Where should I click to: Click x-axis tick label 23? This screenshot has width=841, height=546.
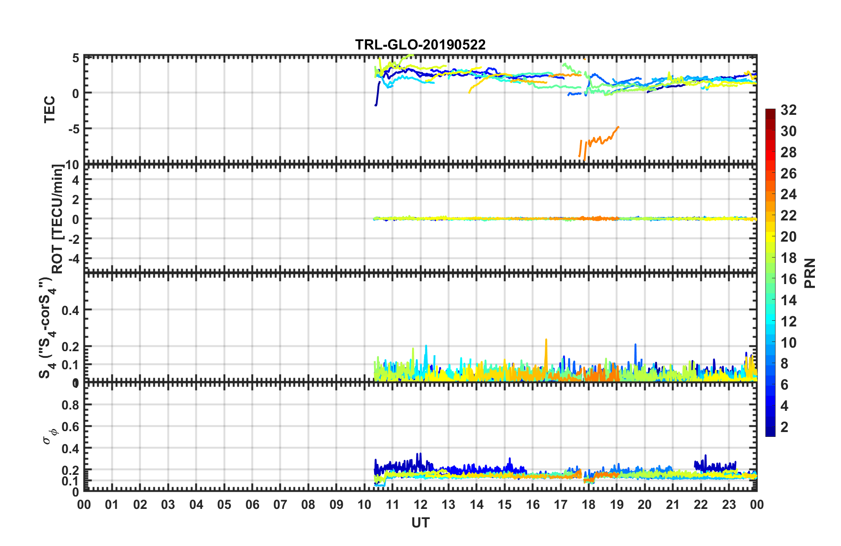click(729, 504)
